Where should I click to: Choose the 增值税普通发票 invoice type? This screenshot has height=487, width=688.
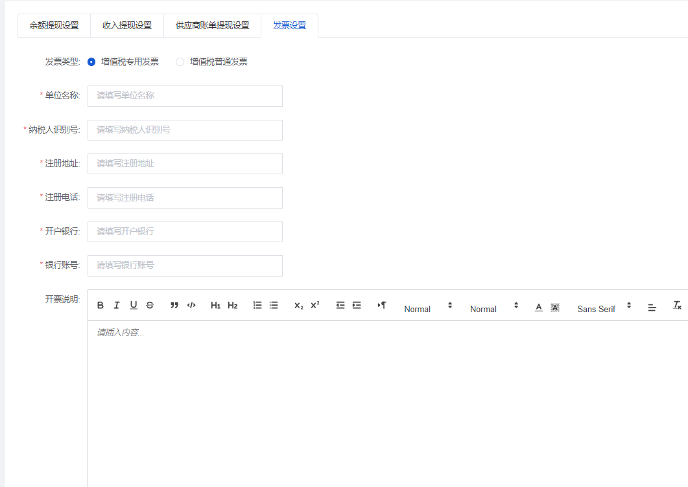[180, 62]
